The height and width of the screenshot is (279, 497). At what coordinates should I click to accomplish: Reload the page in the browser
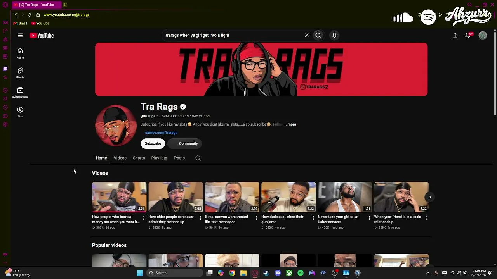pyautogui.click(x=30, y=15)
